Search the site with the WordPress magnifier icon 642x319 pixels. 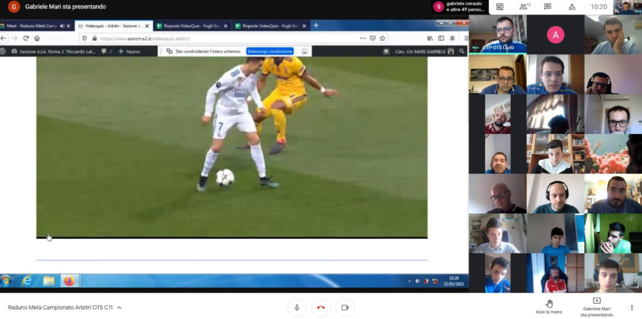pyautogui.click(x=462, y=51)
